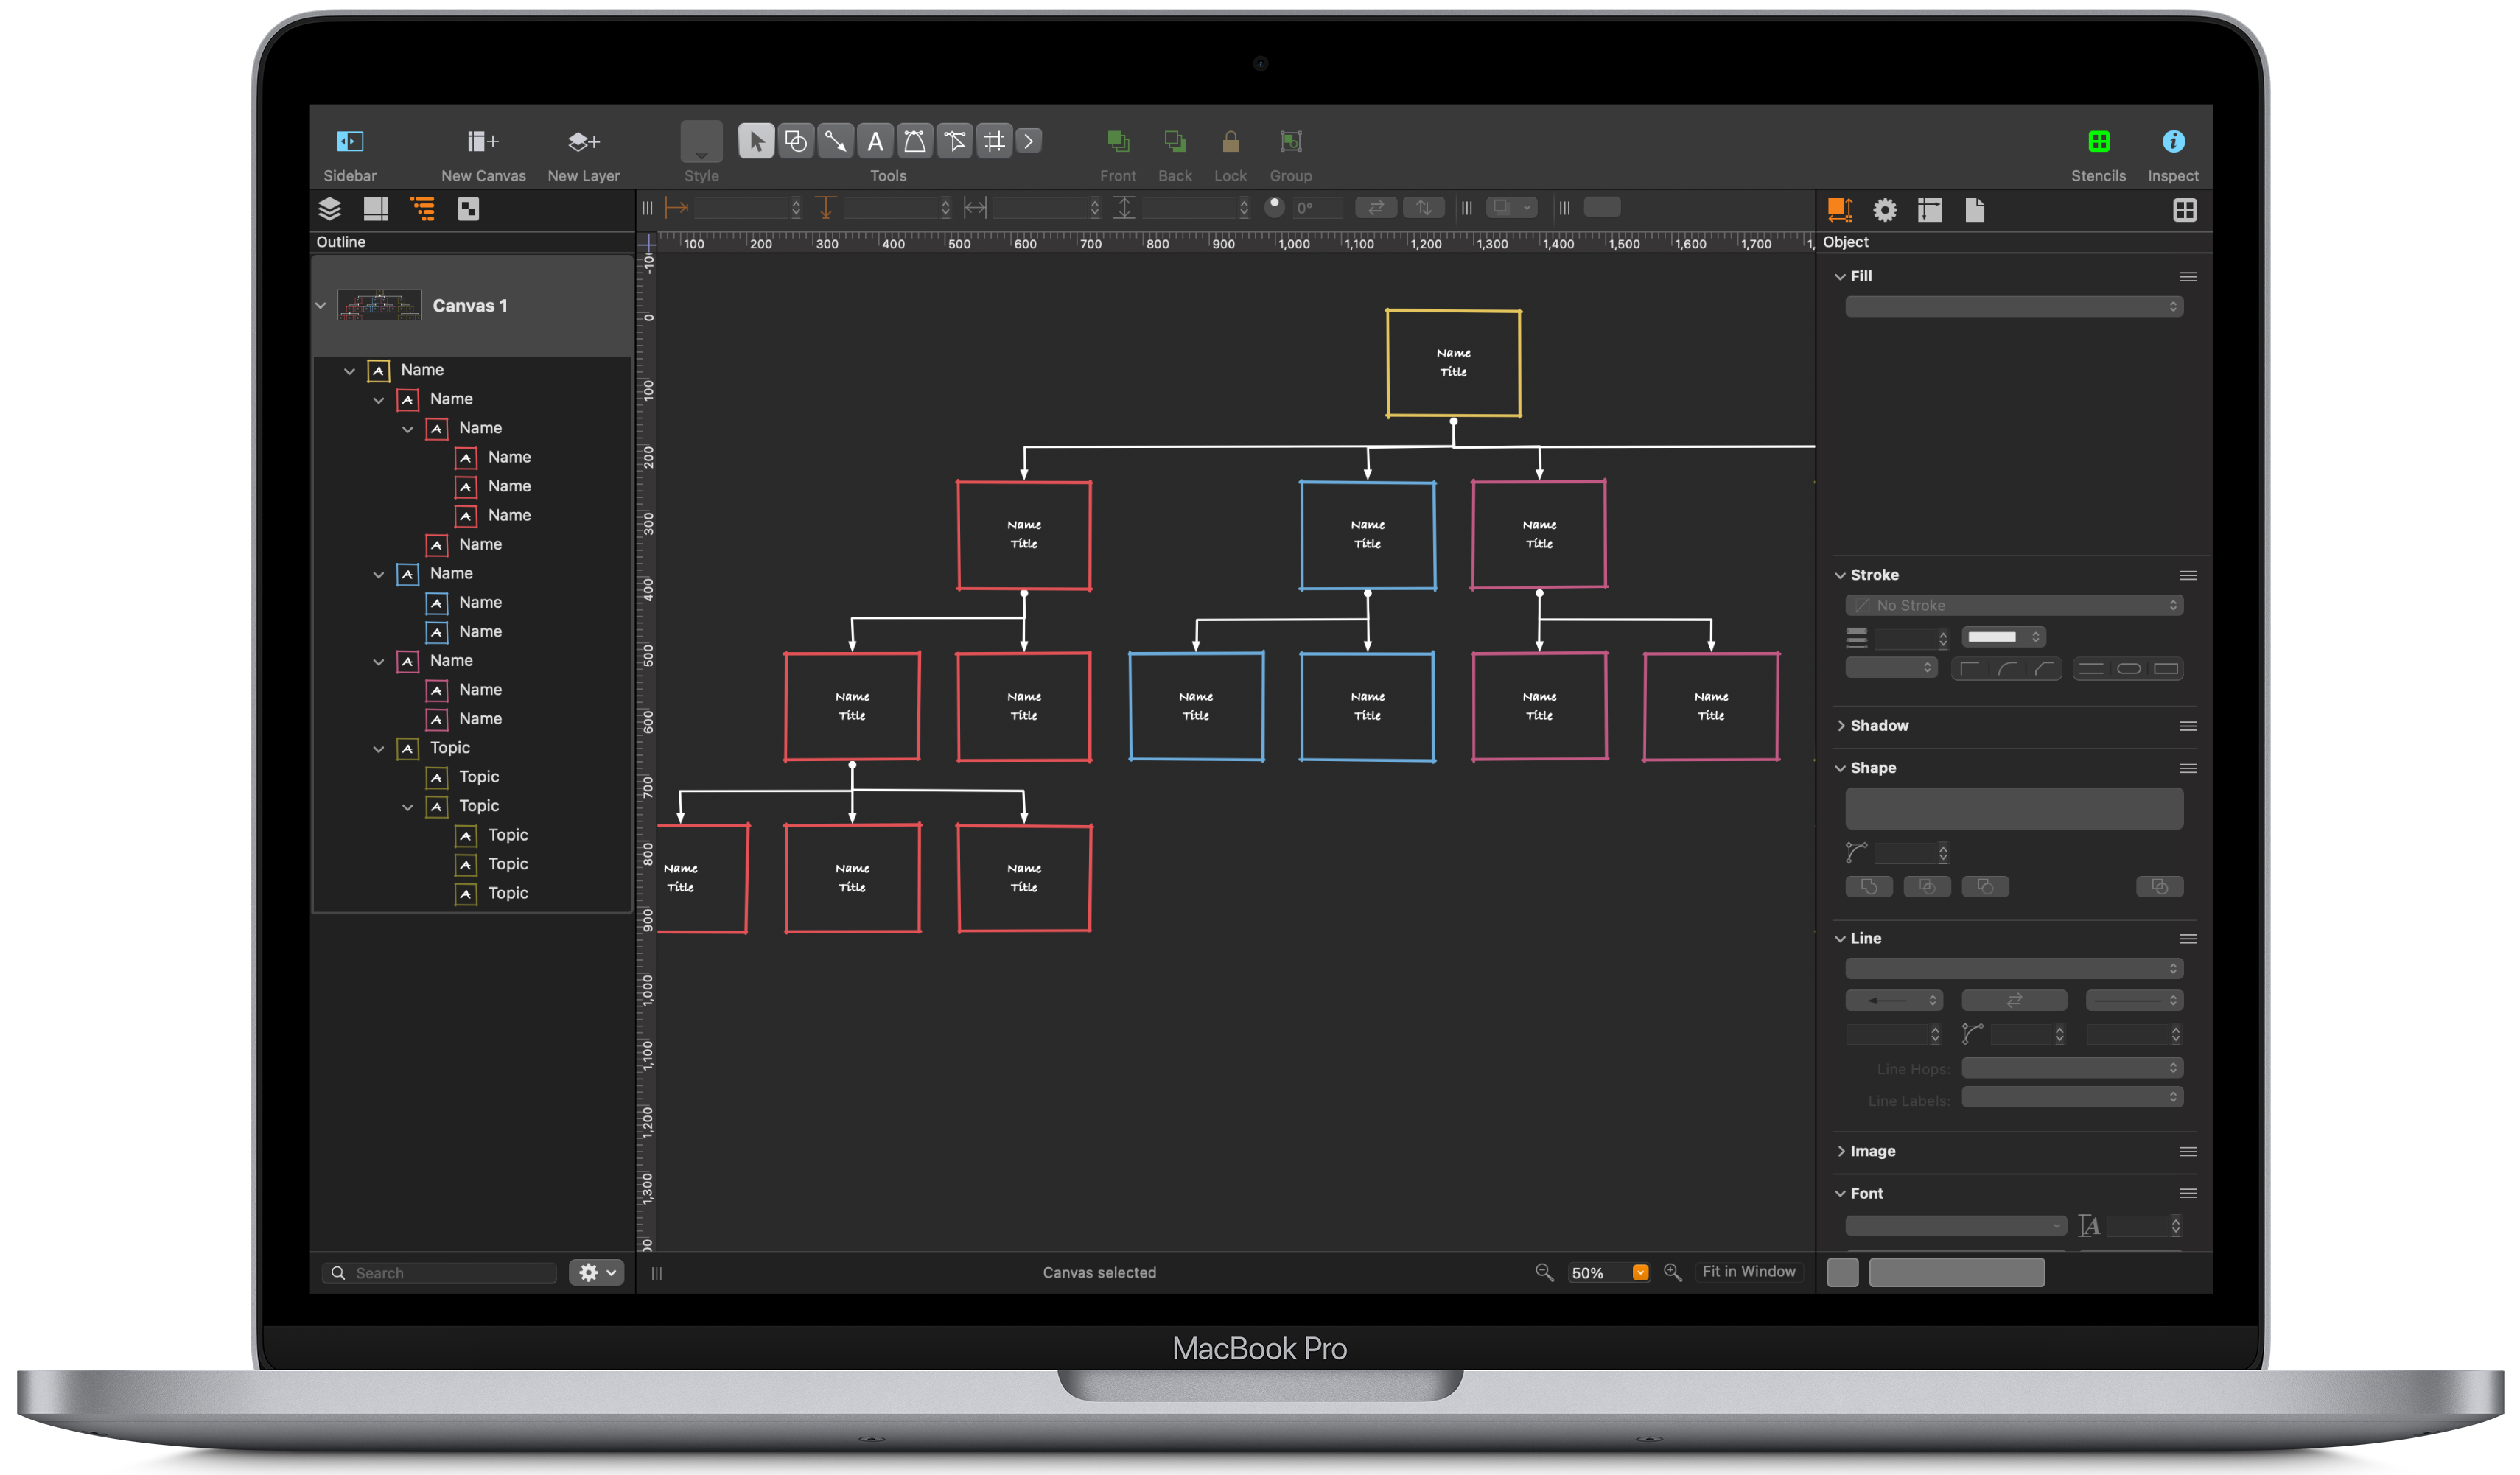Select the Line tool
The image size is (2520, 1475).
coord(836,141)
